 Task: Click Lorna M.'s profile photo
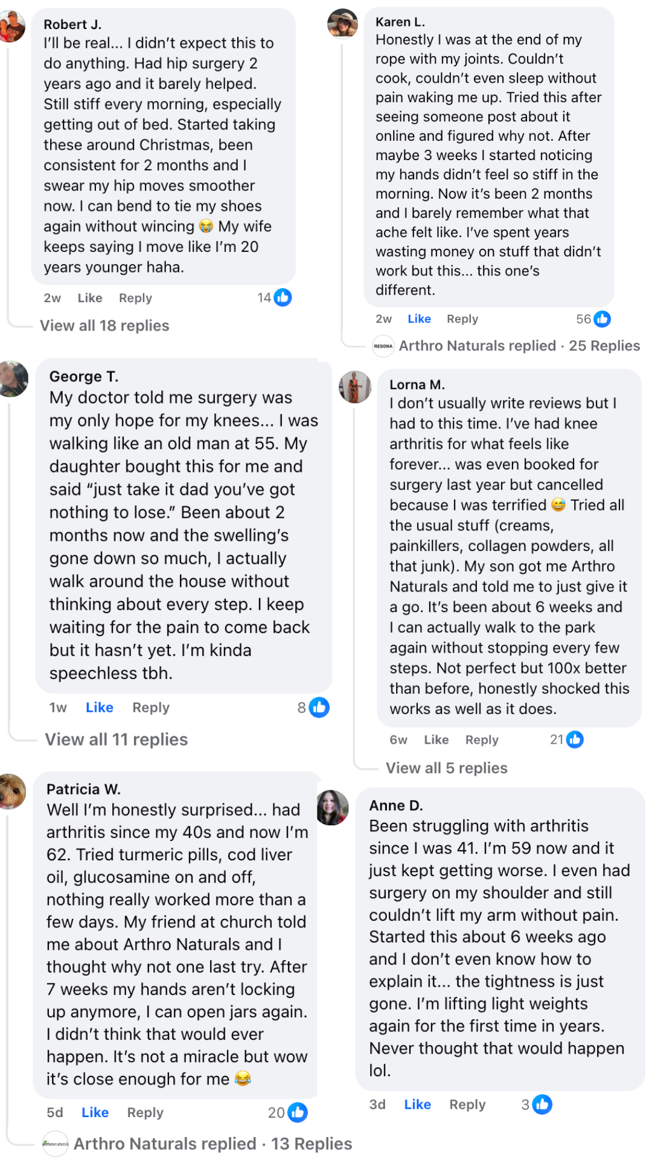[355, 387]
